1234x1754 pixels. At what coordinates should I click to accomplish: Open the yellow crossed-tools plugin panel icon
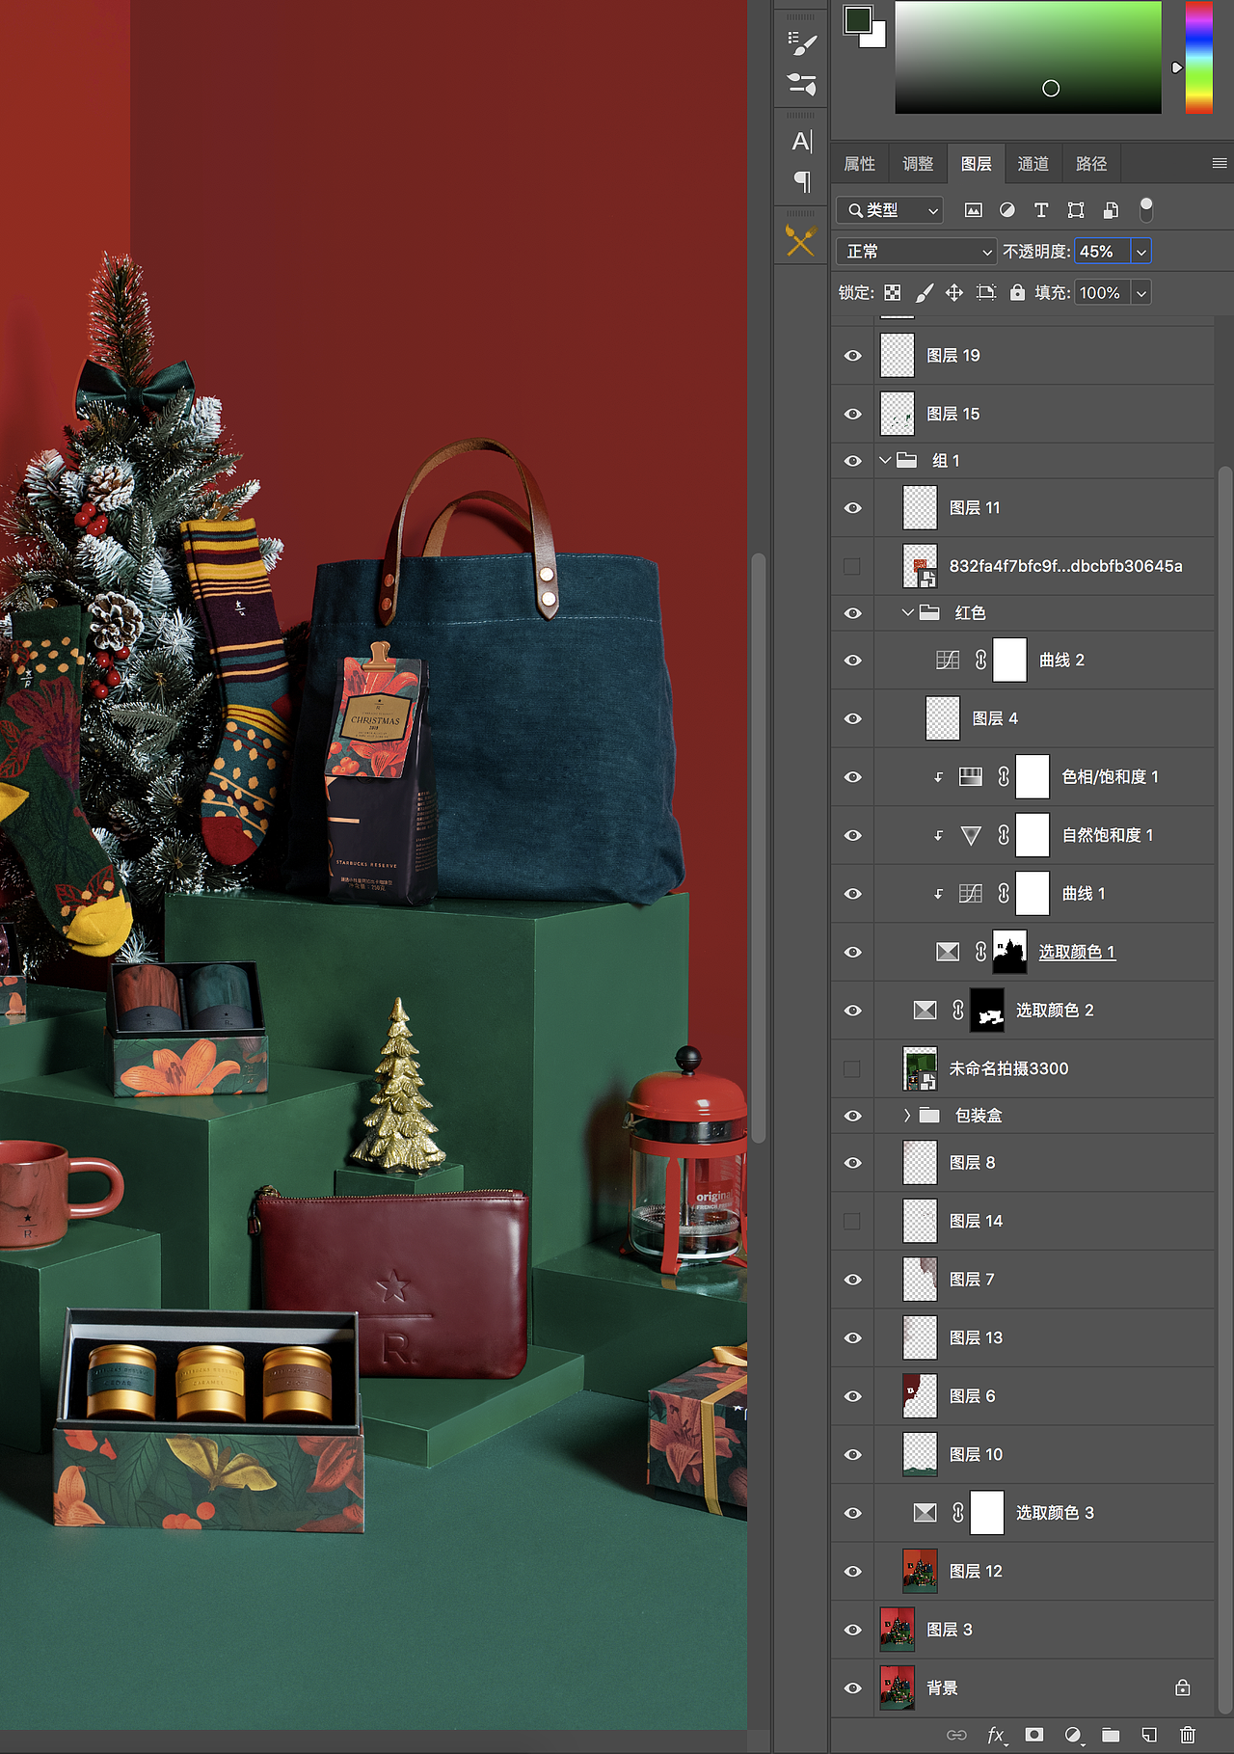pyautogui.click(x=801, y=240)
